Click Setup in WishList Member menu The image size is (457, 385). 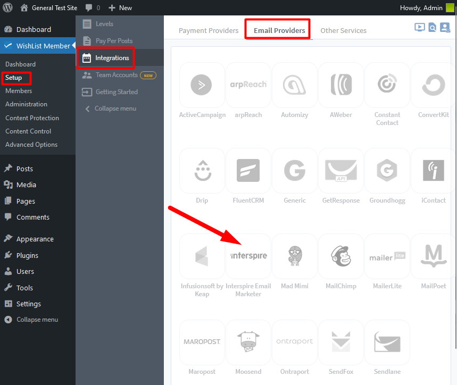tap(13, 78)
